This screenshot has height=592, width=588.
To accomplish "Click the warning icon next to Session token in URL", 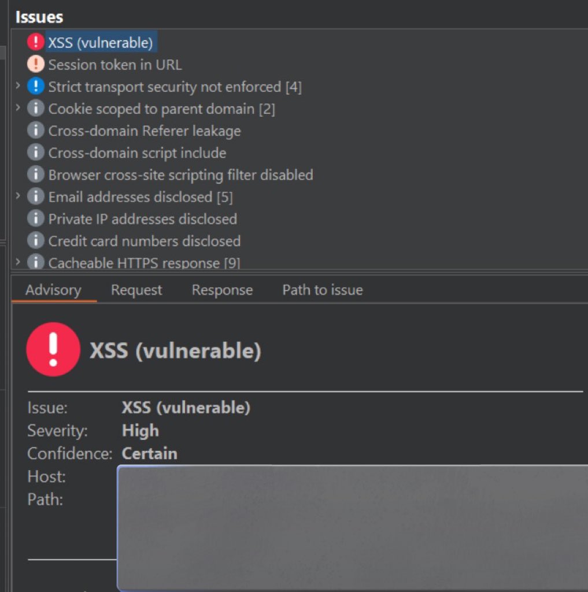I will tap(35, 64).
